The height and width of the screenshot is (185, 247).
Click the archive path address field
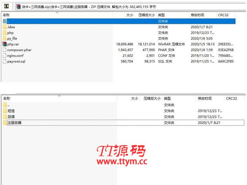coord(131,7)
